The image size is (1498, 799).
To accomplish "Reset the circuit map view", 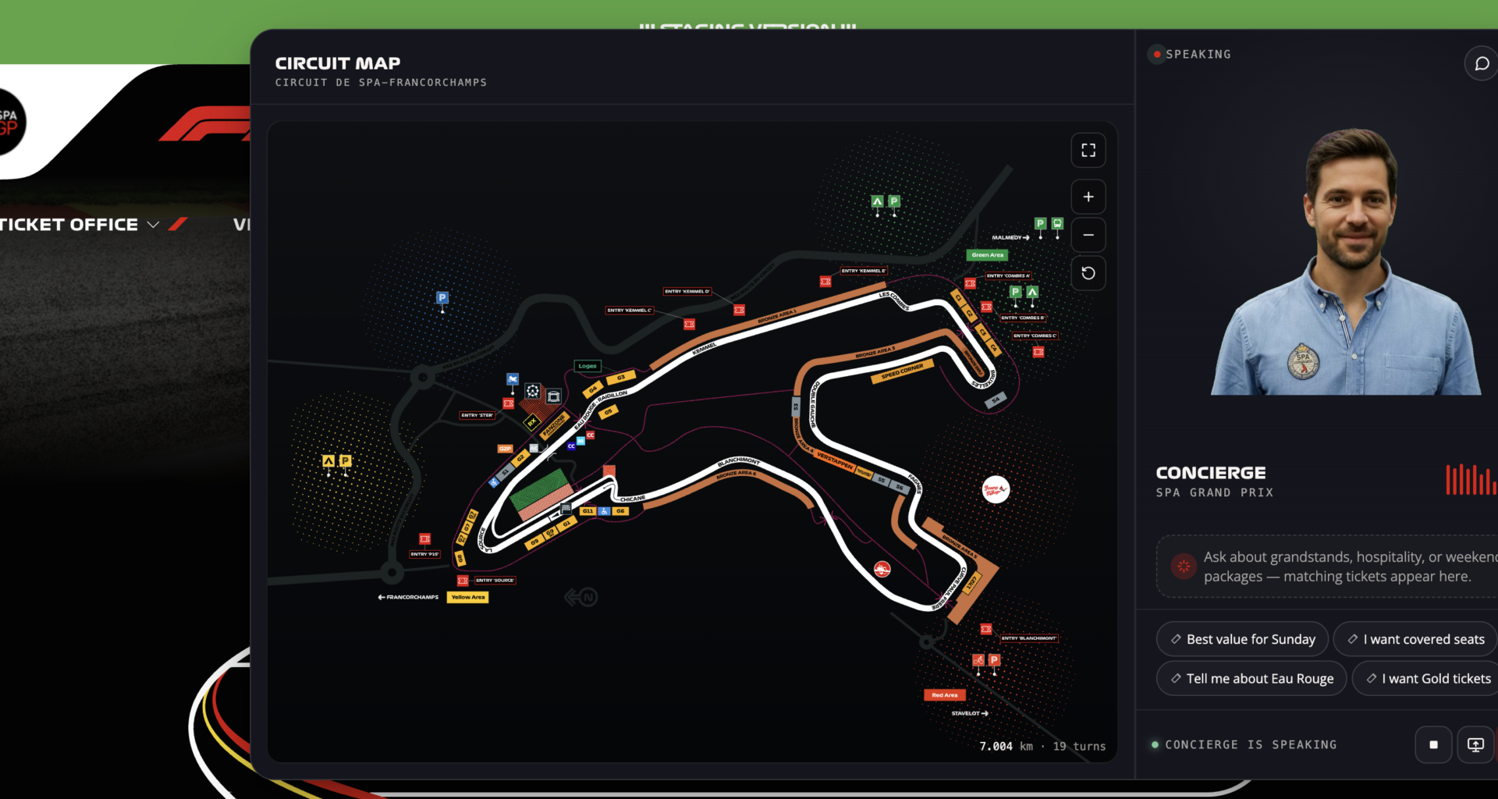I will [1088, 273].
